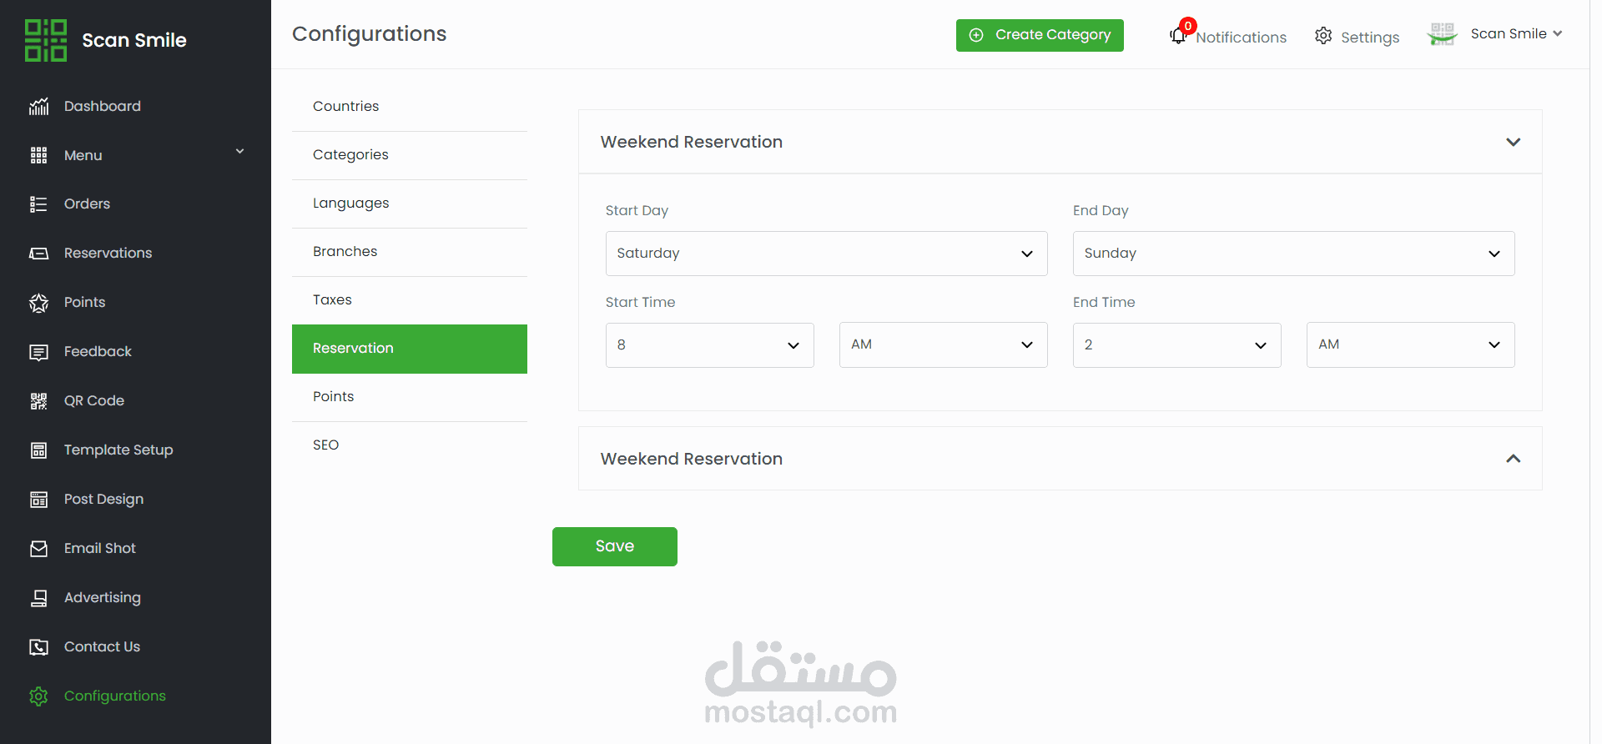Click the Template Setup sidebar icon
1602x744 pixels.
pyautogui.click(x=38, y=450)
